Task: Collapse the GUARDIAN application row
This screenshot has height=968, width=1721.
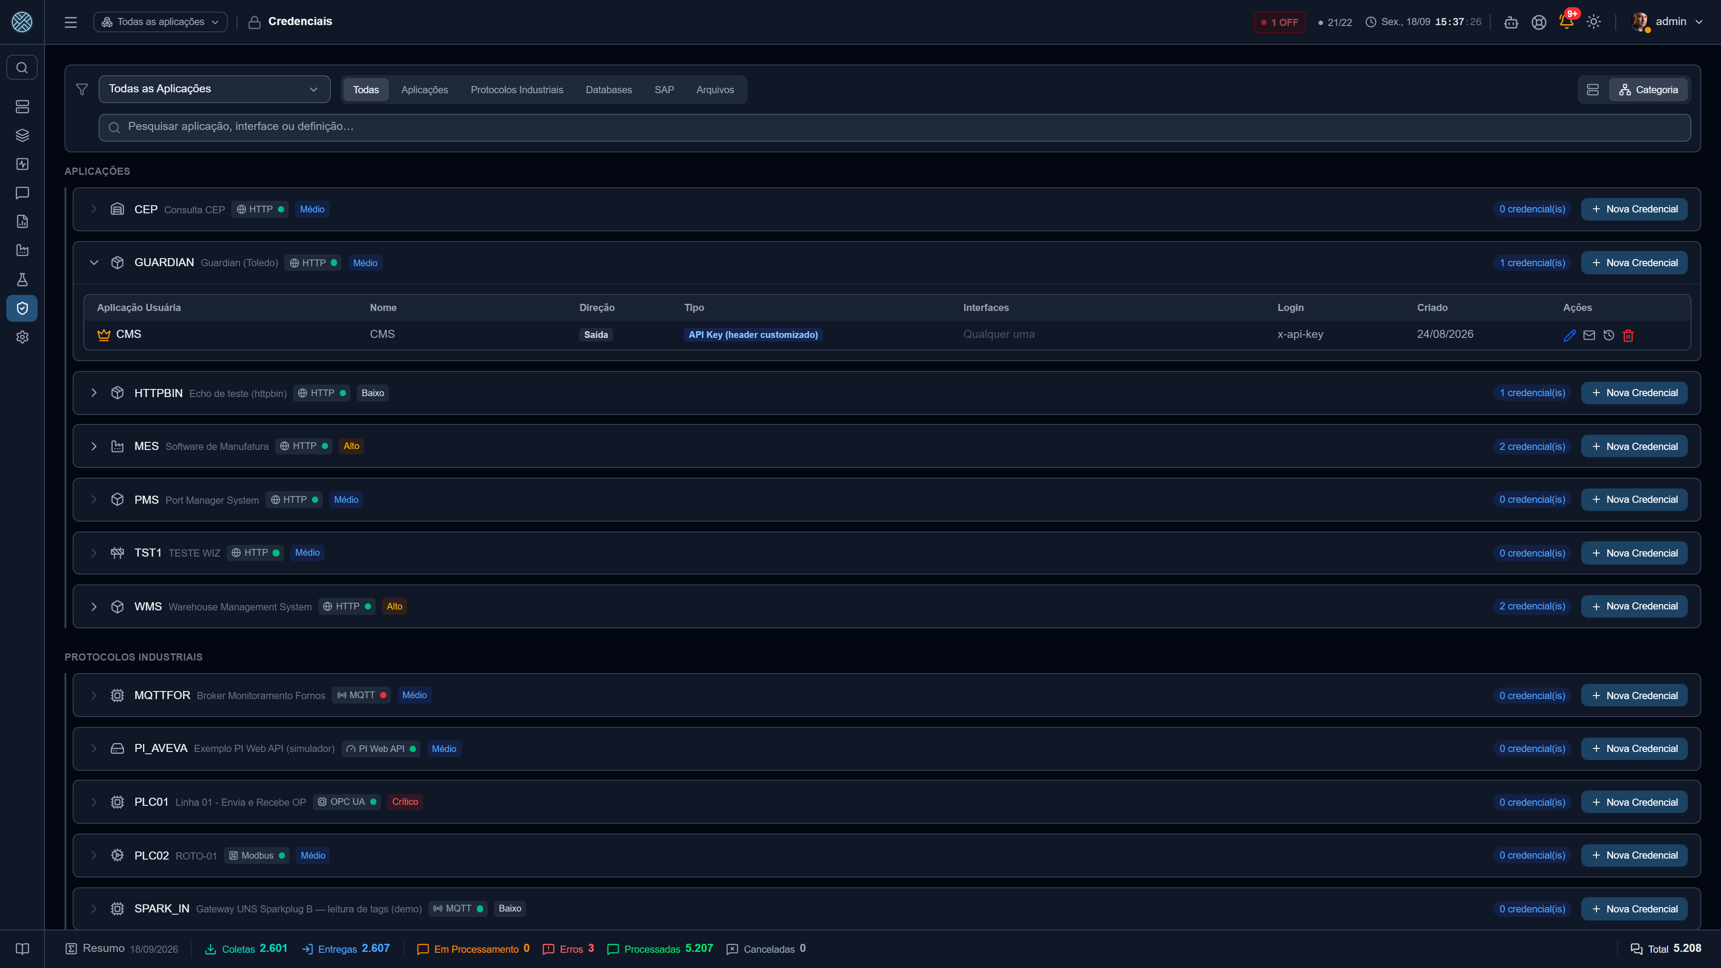Action: point(94,263)
